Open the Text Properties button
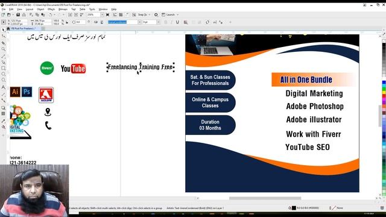Viewport: 386px width, 217px height. [x=221, y=22]
